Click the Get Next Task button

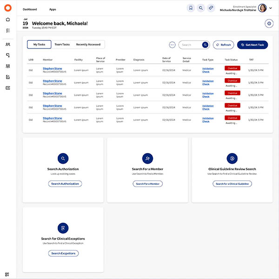[x=252, y=45]
